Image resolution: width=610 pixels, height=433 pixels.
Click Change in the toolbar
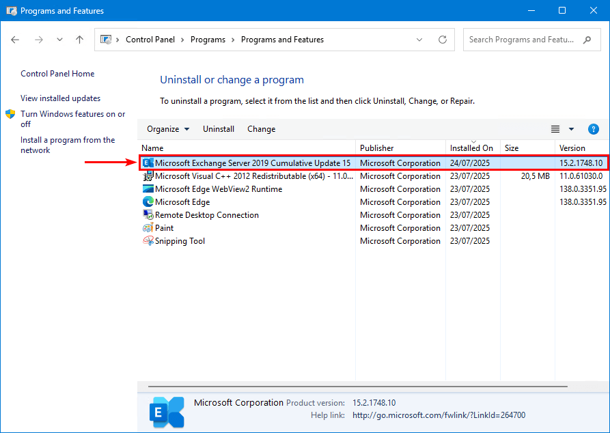point(261,129)
